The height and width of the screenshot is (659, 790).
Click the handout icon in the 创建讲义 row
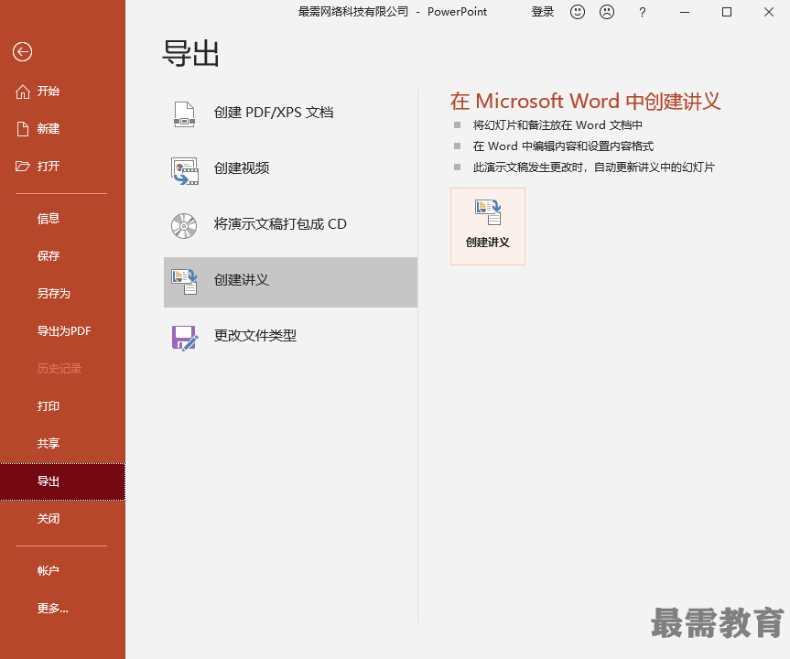pos(184,282)
